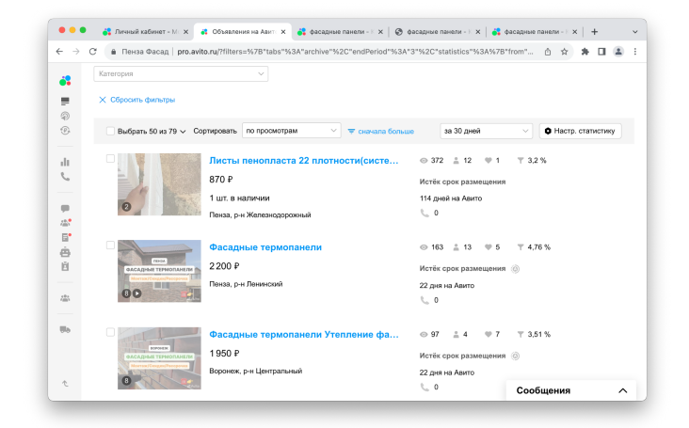Click the views eye icon showing 372
Image resolution: width=689 pixels, height=428 pixels.
pos(424,161)
